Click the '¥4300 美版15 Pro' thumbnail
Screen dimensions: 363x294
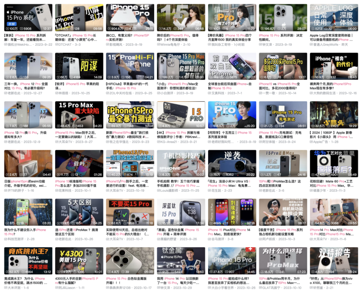point(79,261)
